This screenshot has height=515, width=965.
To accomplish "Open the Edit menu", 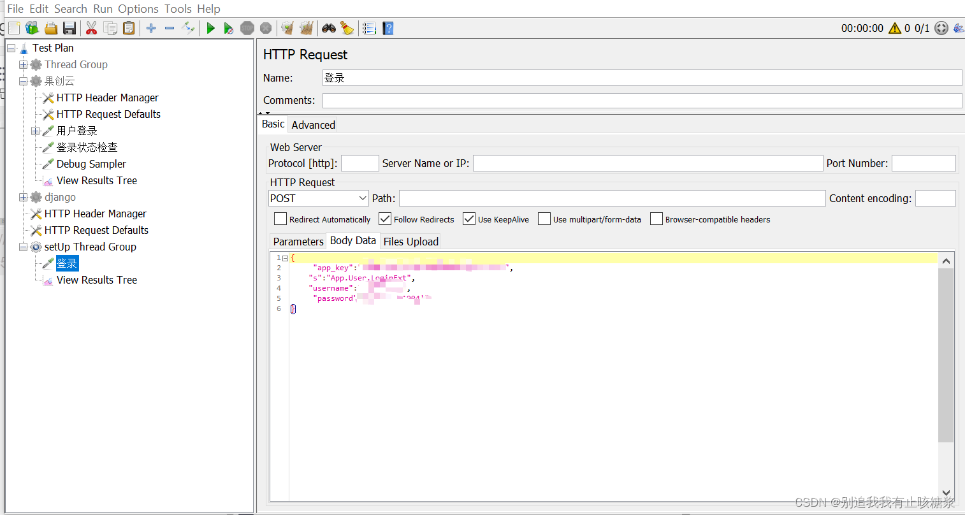I will (x=39, y=9).
